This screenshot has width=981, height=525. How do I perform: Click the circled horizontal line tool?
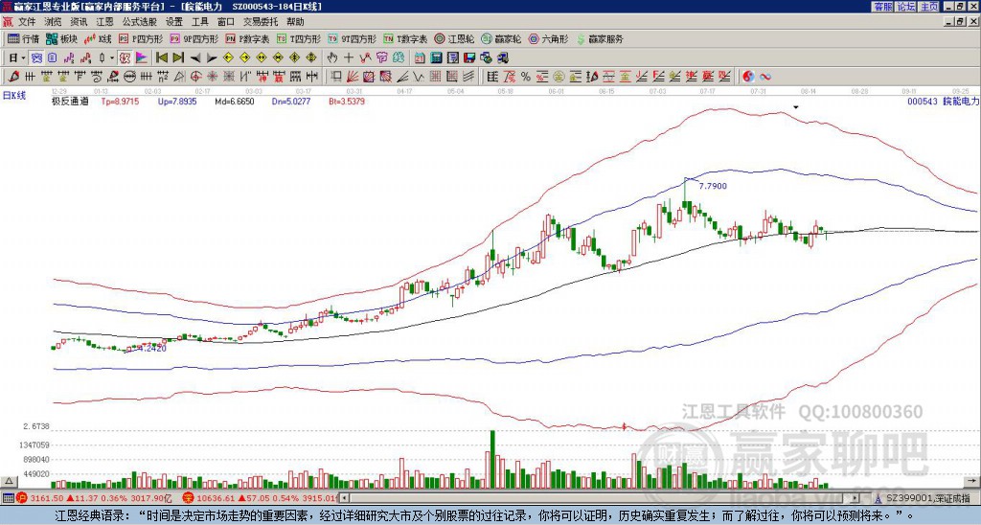tap(129, 77)
